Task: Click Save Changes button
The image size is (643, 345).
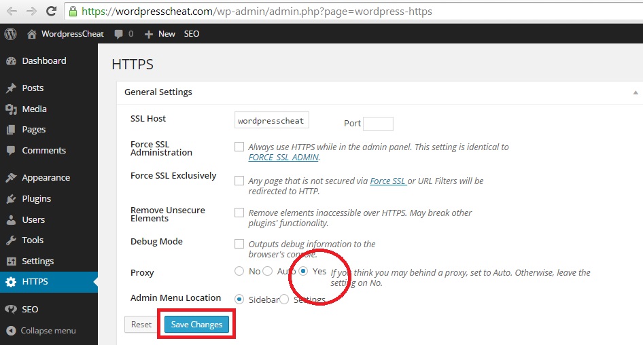Action: [x=197, y=325]
